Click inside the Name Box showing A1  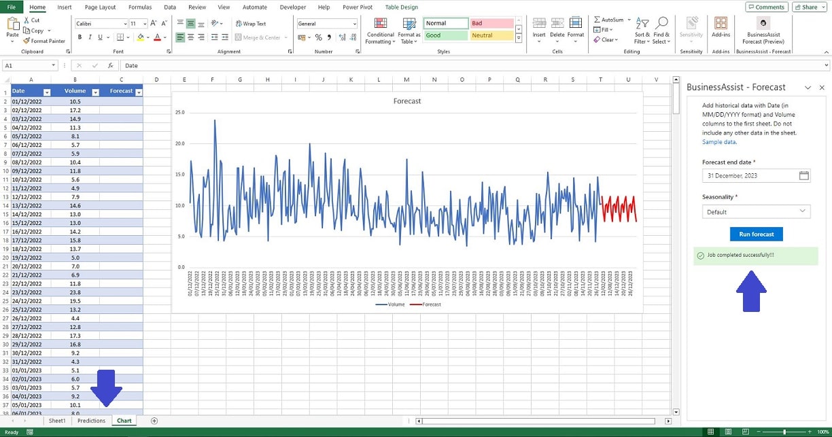[x=27, y=65]
